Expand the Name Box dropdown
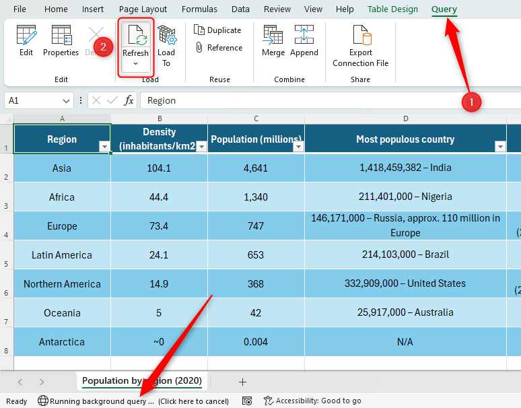 tap(66, 100)
